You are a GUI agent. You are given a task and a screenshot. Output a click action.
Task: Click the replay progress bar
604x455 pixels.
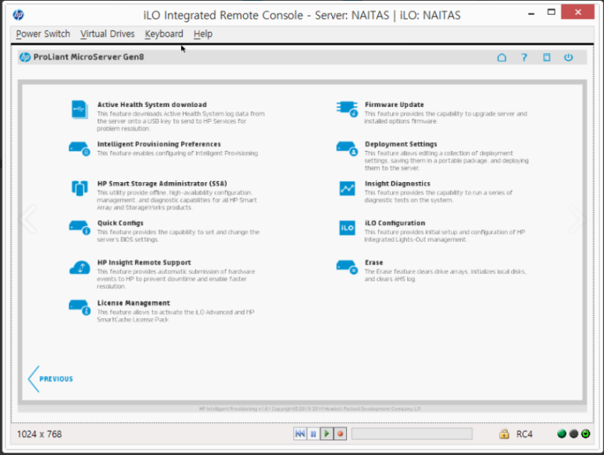pos(412,434)
